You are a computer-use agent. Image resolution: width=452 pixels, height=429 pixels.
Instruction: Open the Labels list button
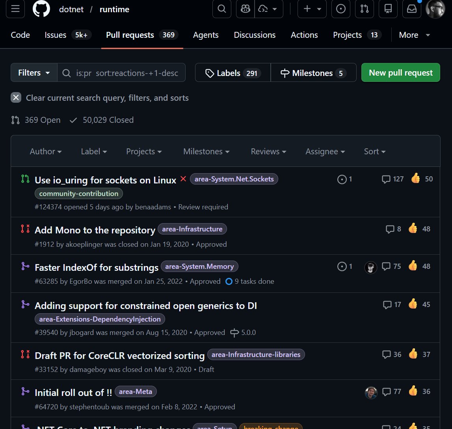pyautogui.click(x=233, y=72)
